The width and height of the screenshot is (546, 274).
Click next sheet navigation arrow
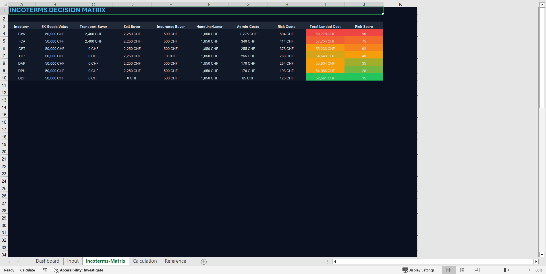(x=18, y=262)
